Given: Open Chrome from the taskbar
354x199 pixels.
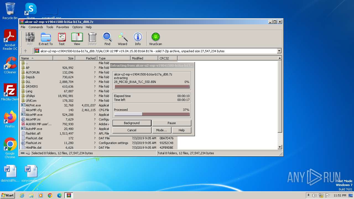Looking at the screenshot, I should 50,195.
